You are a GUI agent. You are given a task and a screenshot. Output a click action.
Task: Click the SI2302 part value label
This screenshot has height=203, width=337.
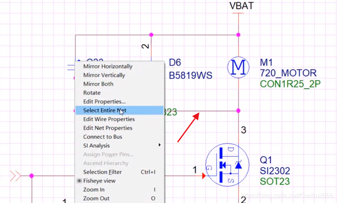(275, 171)
